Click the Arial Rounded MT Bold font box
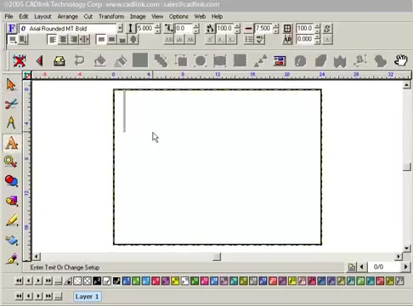413x306 pixels. coord(68,28)
